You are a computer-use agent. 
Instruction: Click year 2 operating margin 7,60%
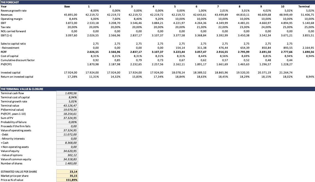116,19
